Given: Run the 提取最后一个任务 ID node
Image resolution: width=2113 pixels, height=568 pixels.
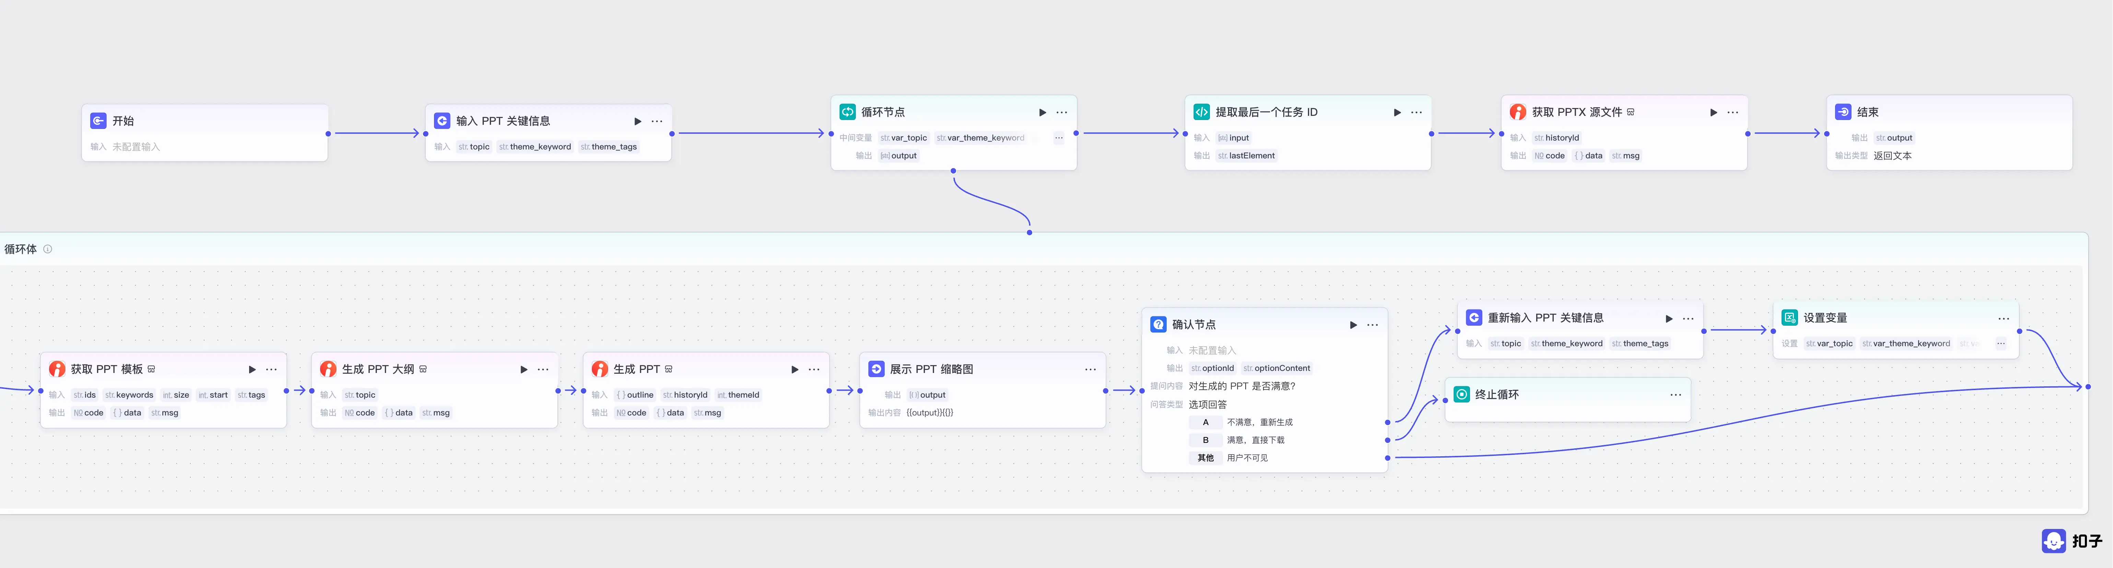Looking at the screenshot, I should point(1397,112).
